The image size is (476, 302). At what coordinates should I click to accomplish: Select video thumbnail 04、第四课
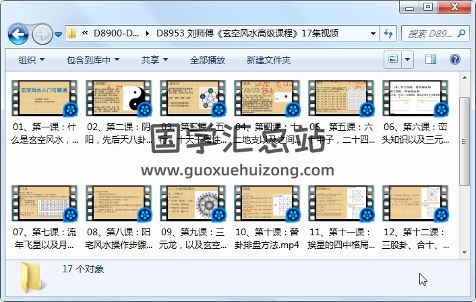[266, 98]
